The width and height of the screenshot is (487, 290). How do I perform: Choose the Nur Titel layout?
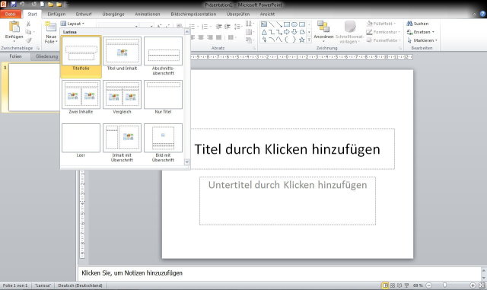[x=163, y=97]
